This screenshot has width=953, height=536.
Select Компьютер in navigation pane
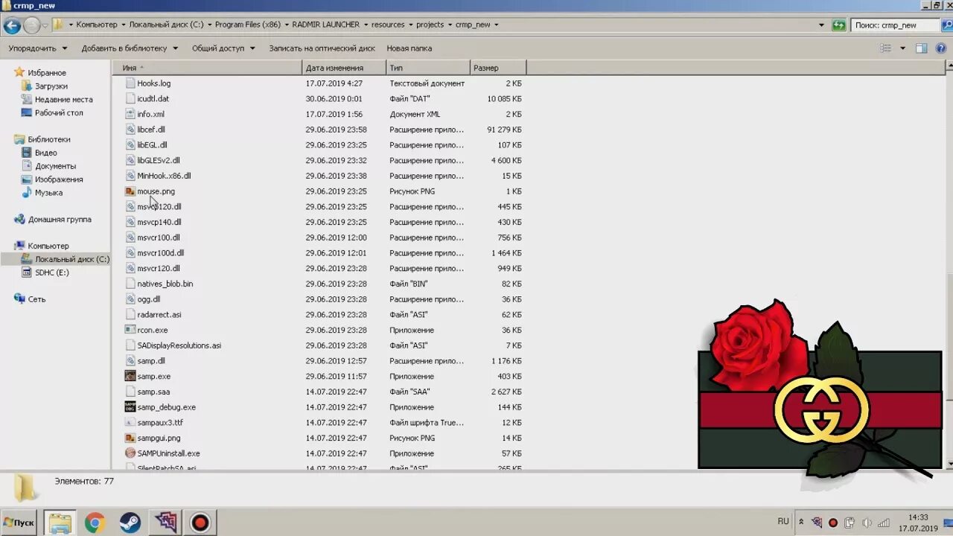48,246
